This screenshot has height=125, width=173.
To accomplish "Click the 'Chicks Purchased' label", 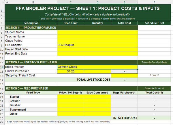I will [17, 71].
